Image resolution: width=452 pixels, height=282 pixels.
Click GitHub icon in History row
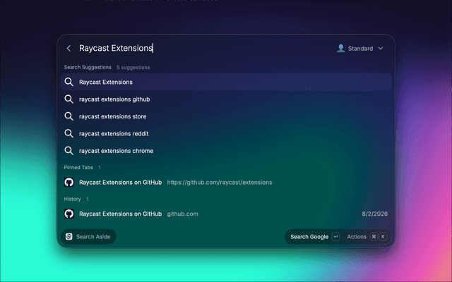pyautogui.click(x=69, y=214)
